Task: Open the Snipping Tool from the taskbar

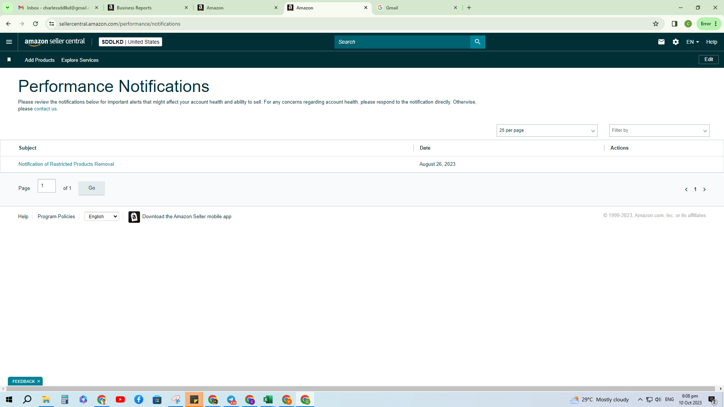Action: (176, 399)
